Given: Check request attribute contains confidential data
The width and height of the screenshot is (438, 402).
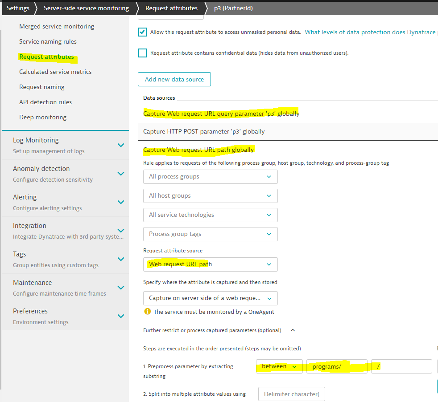Looking at the screenshot, I should [x=142, y=53].
